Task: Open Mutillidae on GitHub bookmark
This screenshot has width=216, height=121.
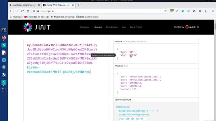Action: pyautogui.click(x=63, y=17)
